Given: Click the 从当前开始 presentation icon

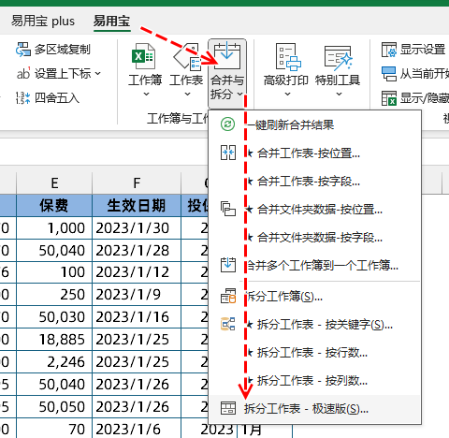Looking at the screenshot, I should pos(389,74).
